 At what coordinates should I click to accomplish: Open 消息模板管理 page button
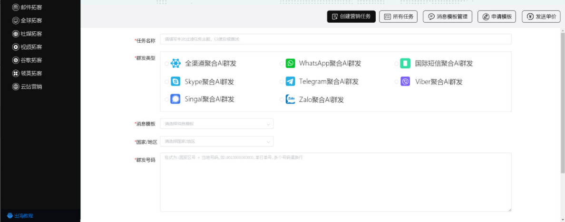pos(448,17)
